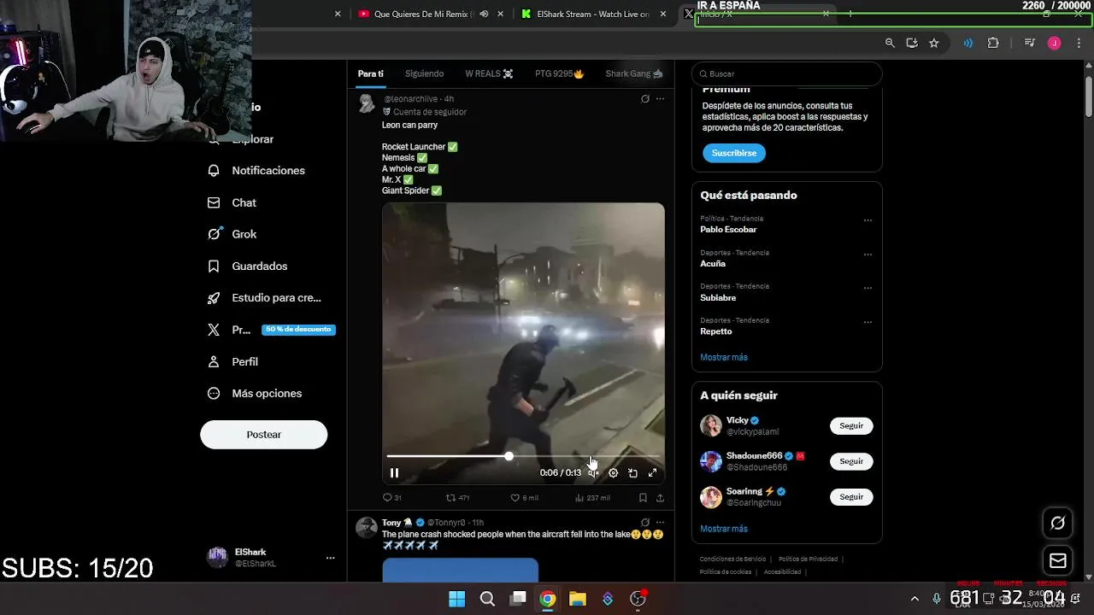Switch to the Siguiendo tab
This screenshot has width=1094, height=615.
(424, 73)
